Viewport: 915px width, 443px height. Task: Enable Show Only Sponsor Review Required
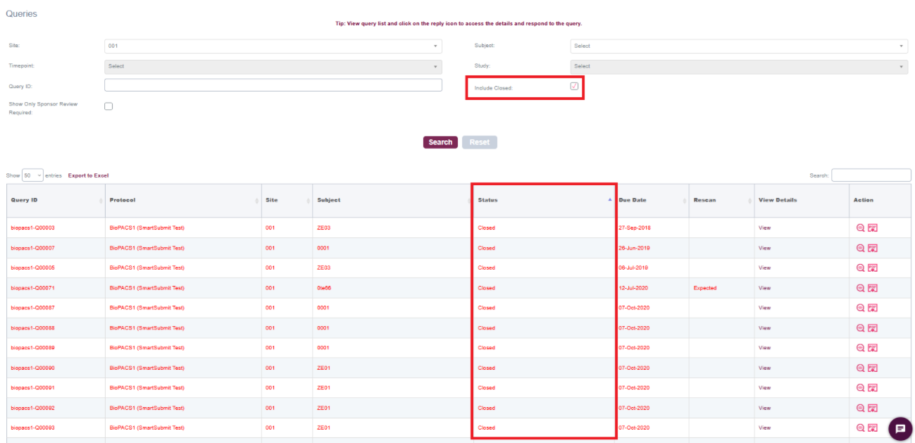[x=108, y=106]
